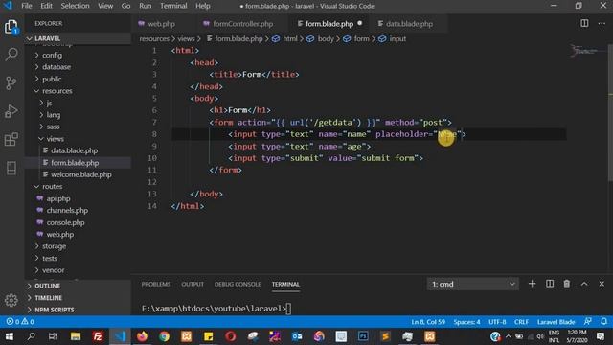Open Outlook from taskbar

pos(297,336)
